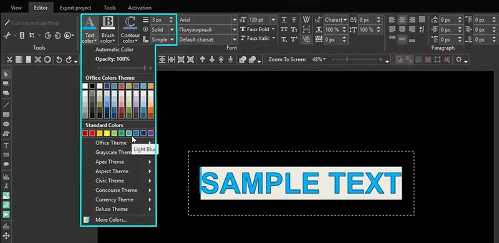Open the Brush color button
The width and height of the screenshot is (499, 243).
click(108, 29)
